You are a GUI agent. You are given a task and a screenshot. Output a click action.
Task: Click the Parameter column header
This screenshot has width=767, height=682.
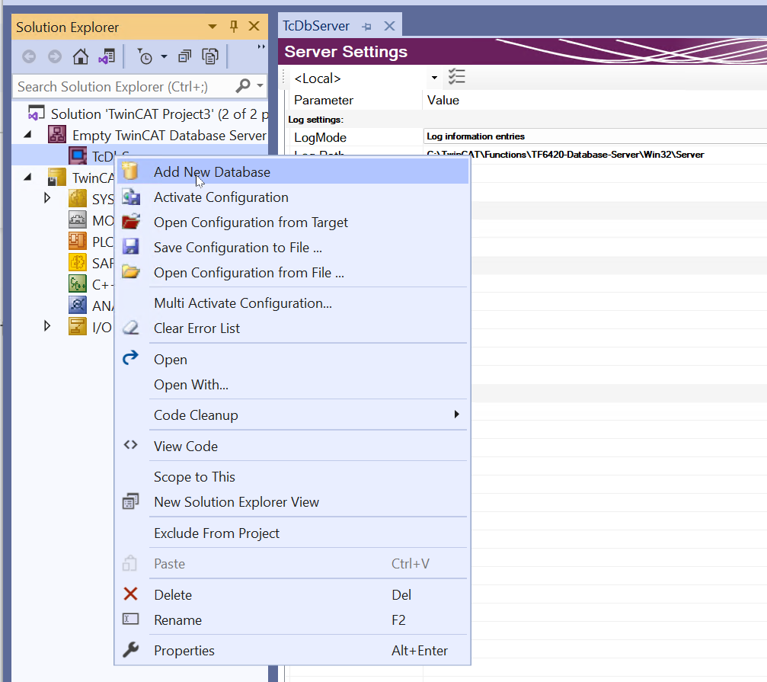pyautogui.click(x=324, y=101)
